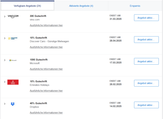
Task: Activate the vino.com 30€ offer
Action: click(146, 18)
